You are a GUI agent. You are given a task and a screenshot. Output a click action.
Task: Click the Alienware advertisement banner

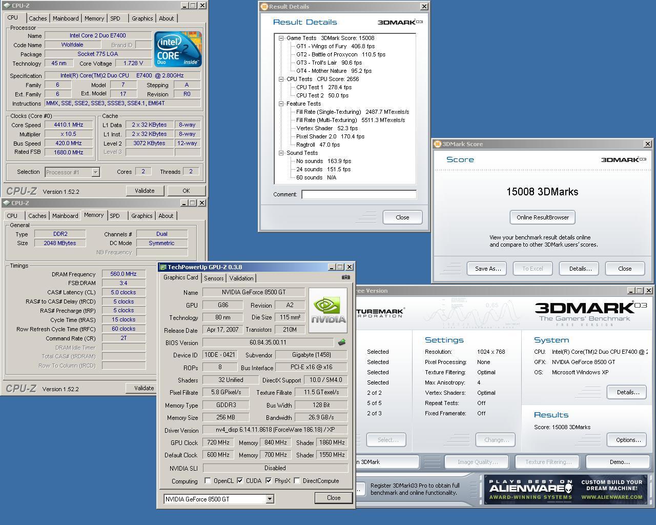click(566, 490)
